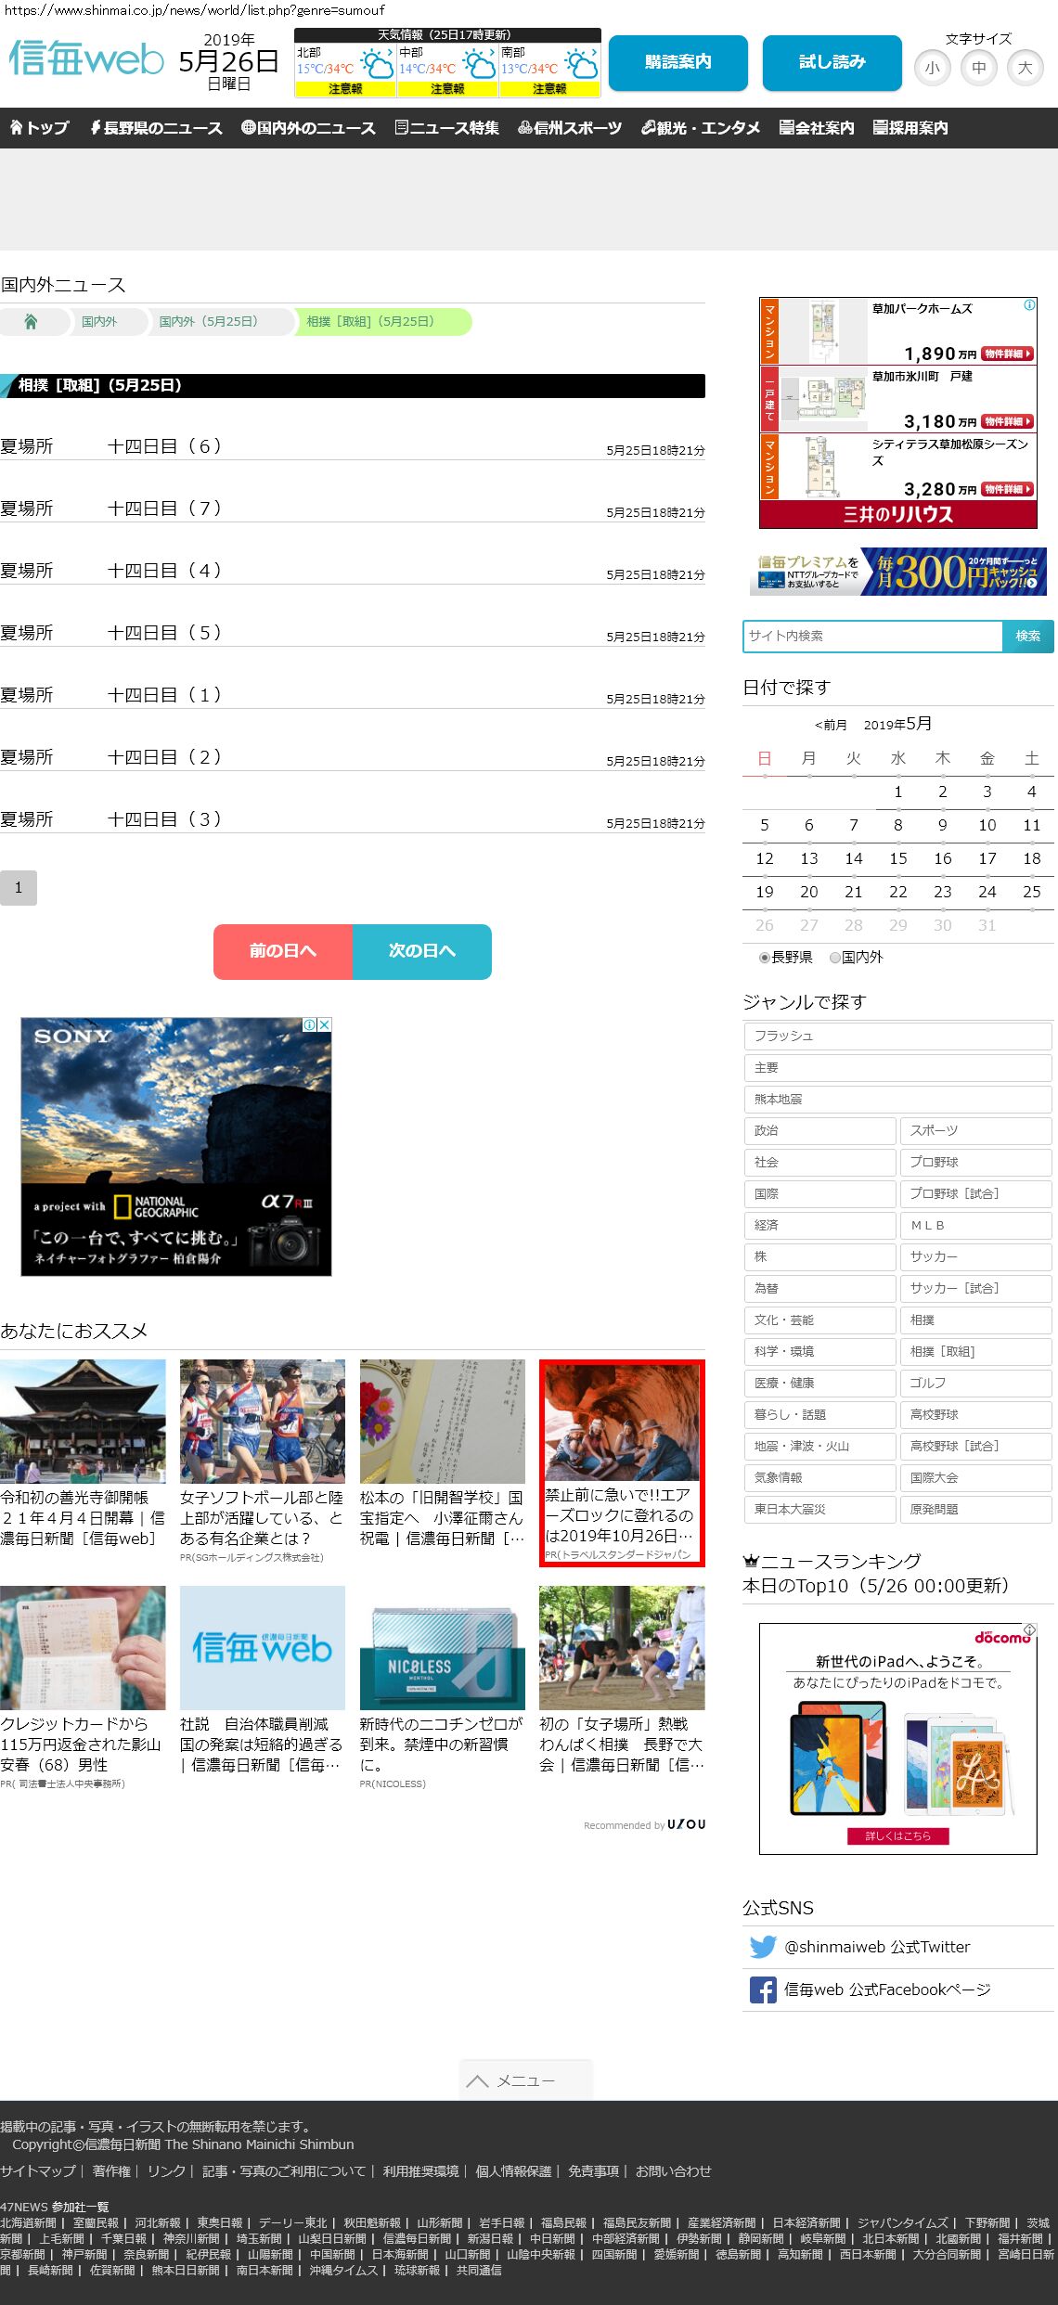The image size is (1058, 2305).
Task: Click the サイト内検索 input field
Action: pyautogui.click(x=872, y=636)
